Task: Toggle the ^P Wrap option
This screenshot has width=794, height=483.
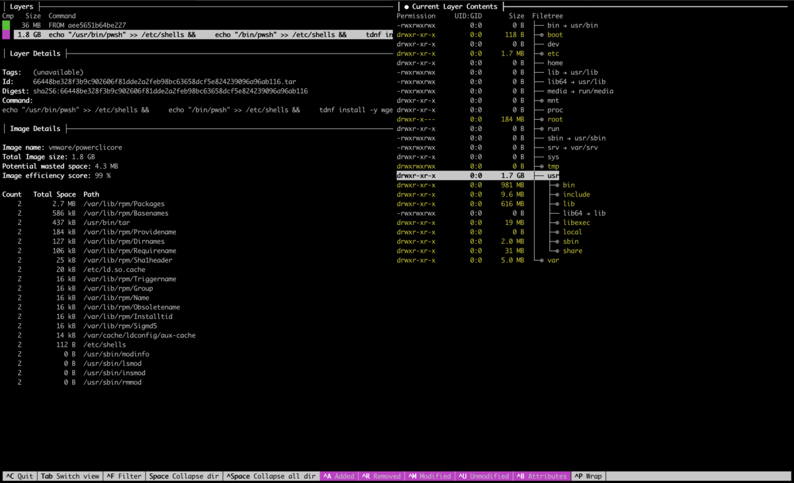Action: click(588, 476)
